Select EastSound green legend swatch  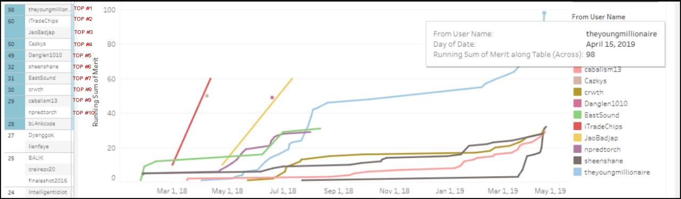click(577, 115)
